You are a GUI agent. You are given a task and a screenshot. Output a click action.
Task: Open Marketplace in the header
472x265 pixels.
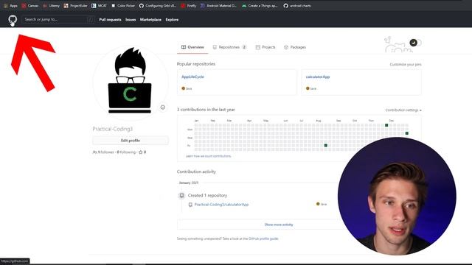click(150, 20)
